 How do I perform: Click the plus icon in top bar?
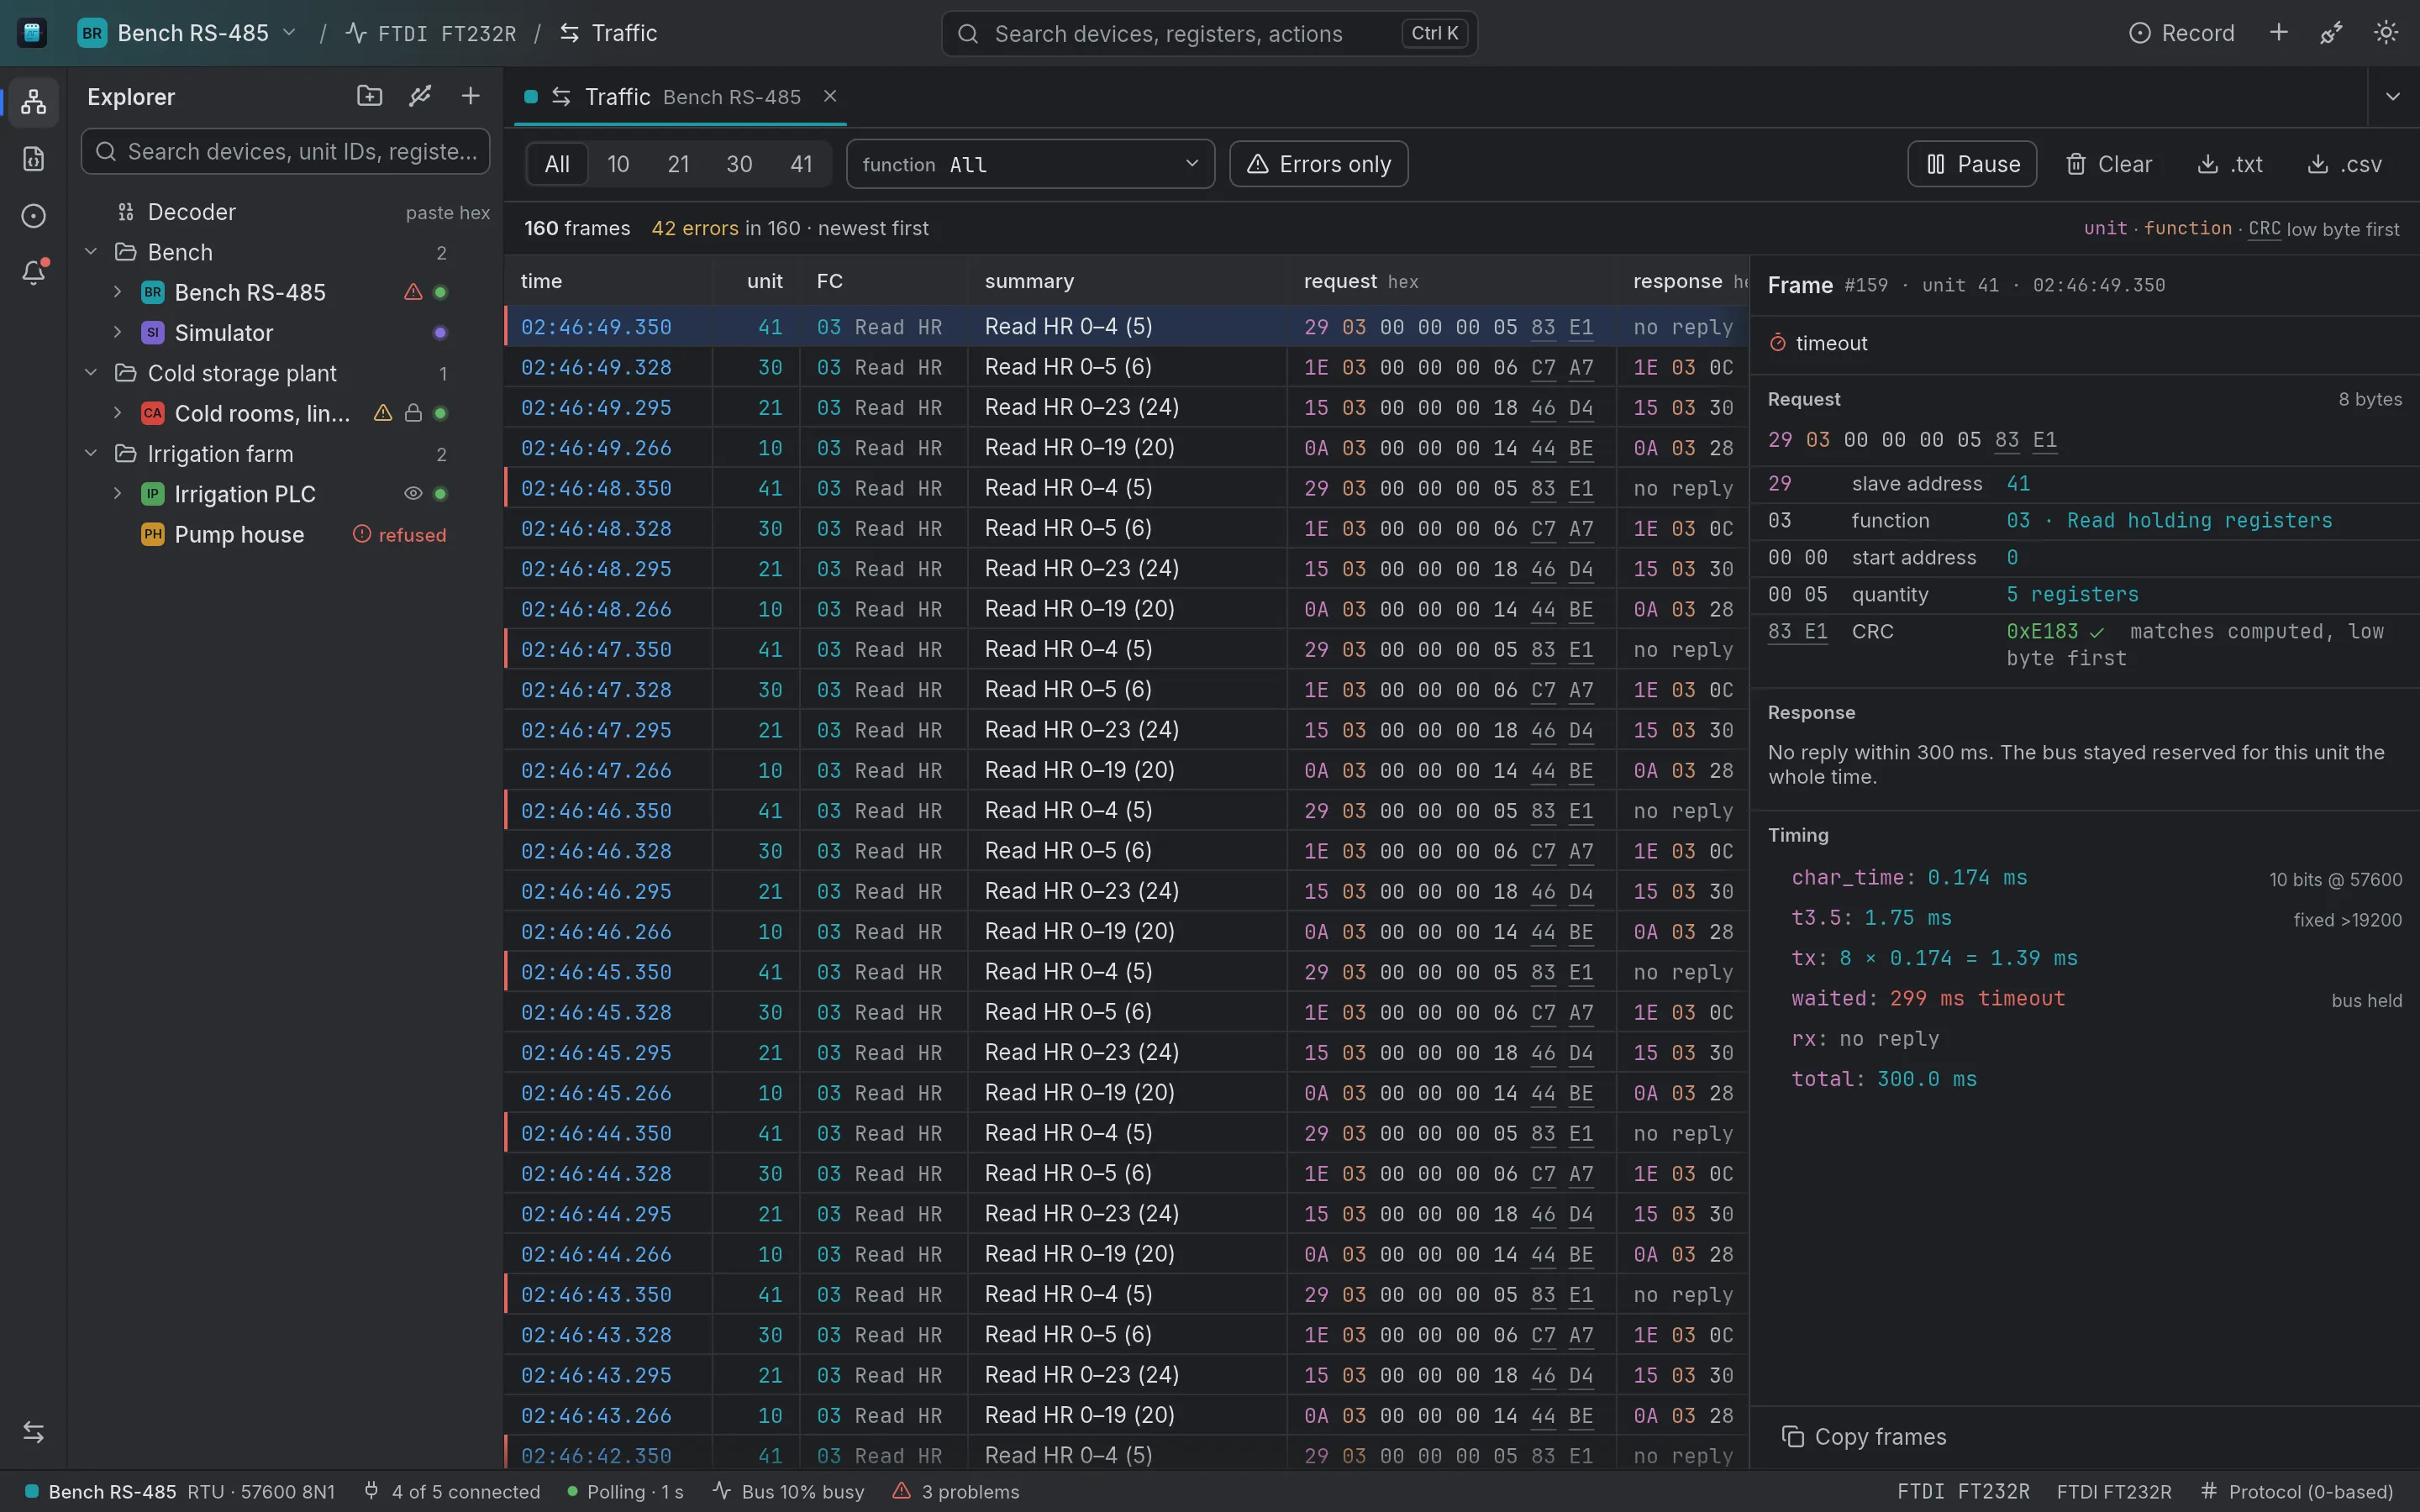[2279, 33]
